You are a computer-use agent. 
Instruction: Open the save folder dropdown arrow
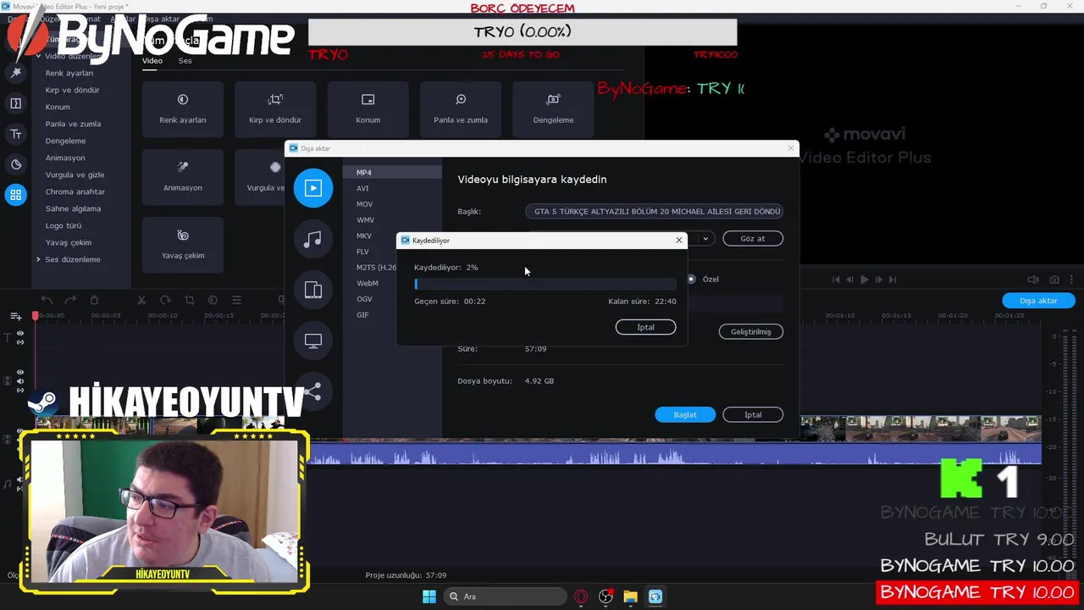705,239
